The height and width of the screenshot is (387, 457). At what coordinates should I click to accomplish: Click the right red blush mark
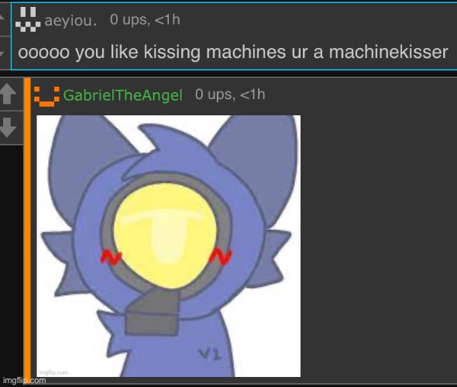coord(221,256)
